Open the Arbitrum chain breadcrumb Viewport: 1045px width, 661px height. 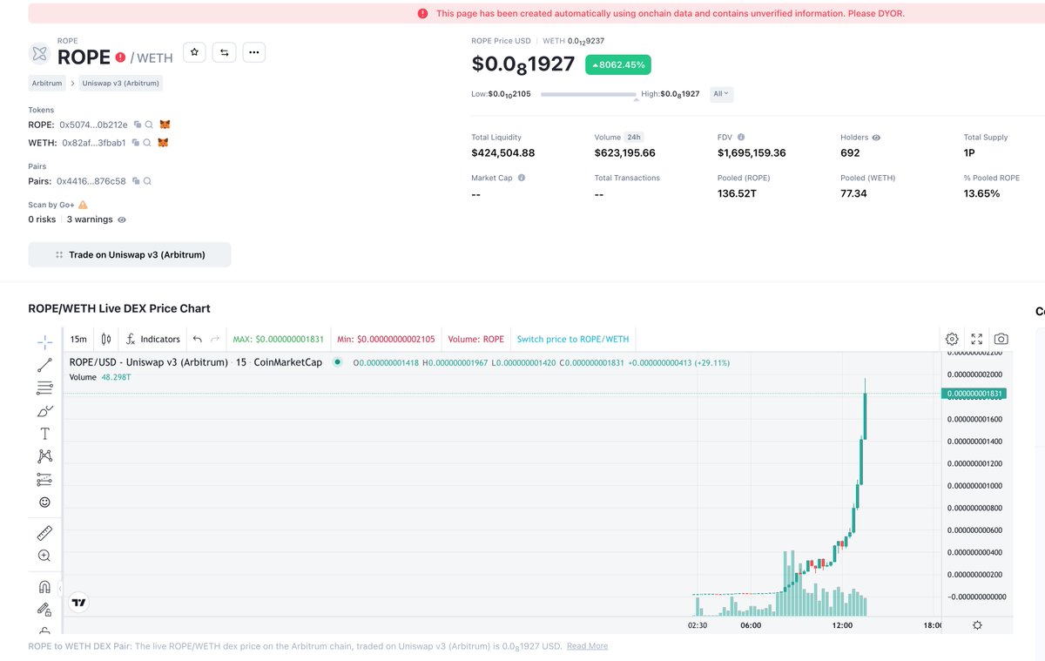46,84
